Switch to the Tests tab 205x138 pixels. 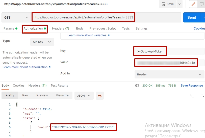(126, 29)
